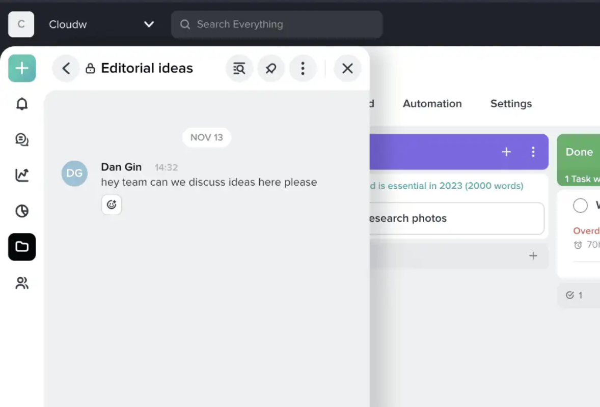Open the projects folder sidebar icon
The height and width of the screenshot is (407, 600).
click(x=22, y=247)
